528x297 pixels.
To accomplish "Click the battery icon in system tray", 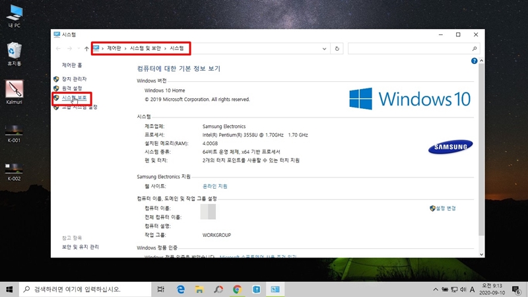I will click(x=445, y=289).
